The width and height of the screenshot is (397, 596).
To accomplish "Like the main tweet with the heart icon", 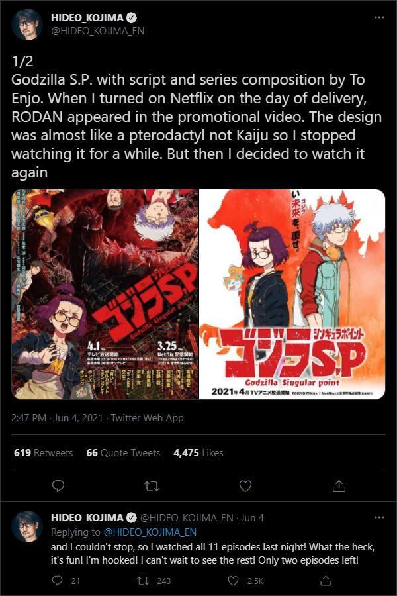I will 245,486.
